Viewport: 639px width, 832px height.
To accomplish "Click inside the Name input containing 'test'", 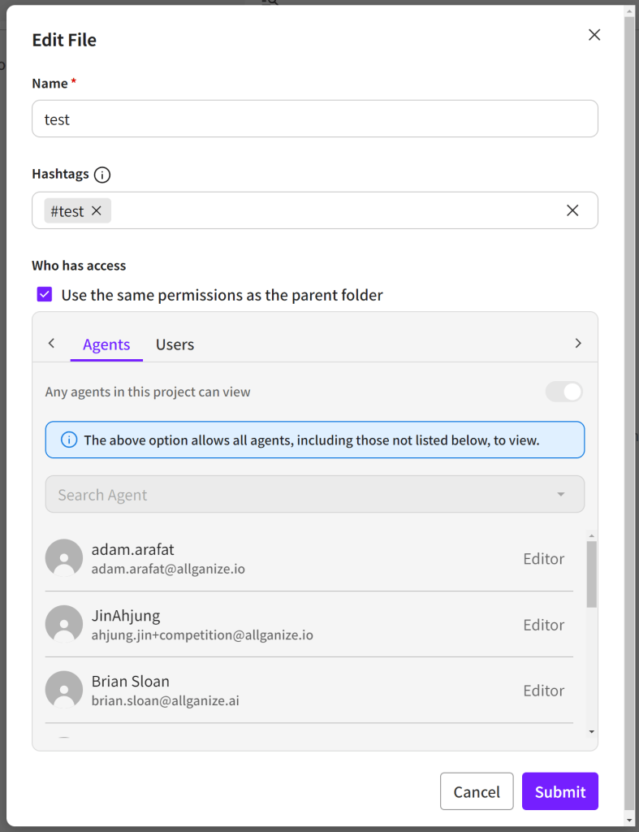I will click(x=314, y=119).
